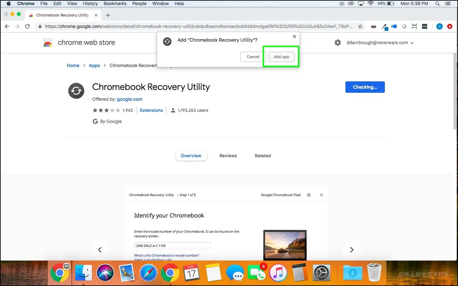Show previous screenshot with left arrow
458x286 pixels.
[x=100, y=250]
